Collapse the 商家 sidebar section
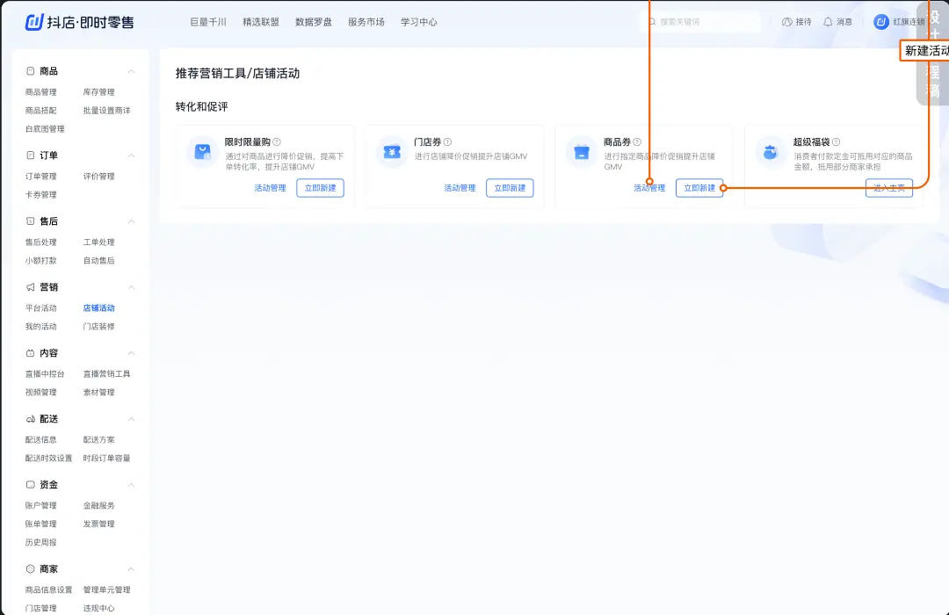This screenshot has height=615, width=949. coord(131,569)
